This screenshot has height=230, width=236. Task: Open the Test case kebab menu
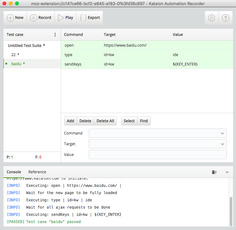coord(55,35)
